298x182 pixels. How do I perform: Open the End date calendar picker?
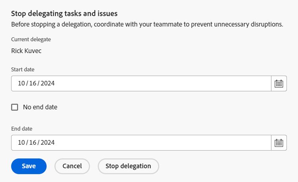(279, 143)
